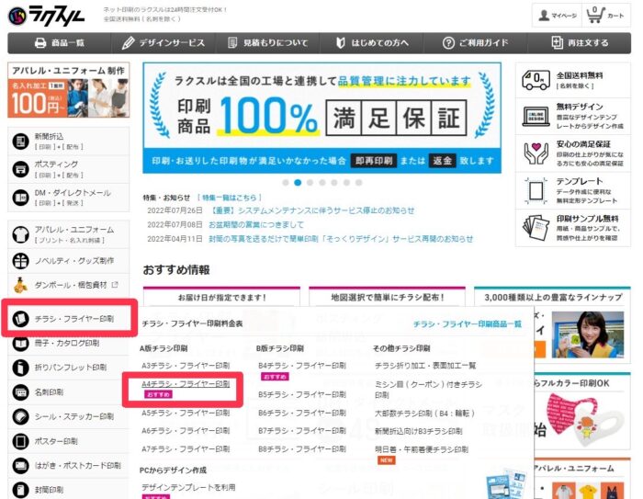Click 名刺印刷 card icon

click(20, 392)
